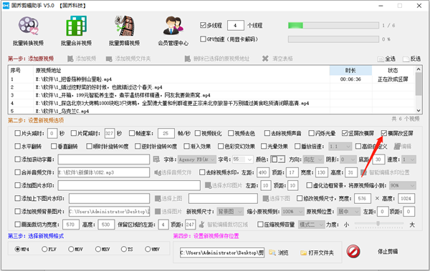Enable 去除视频声音 checkbox
430x271 pixels.
coord(267,133)
